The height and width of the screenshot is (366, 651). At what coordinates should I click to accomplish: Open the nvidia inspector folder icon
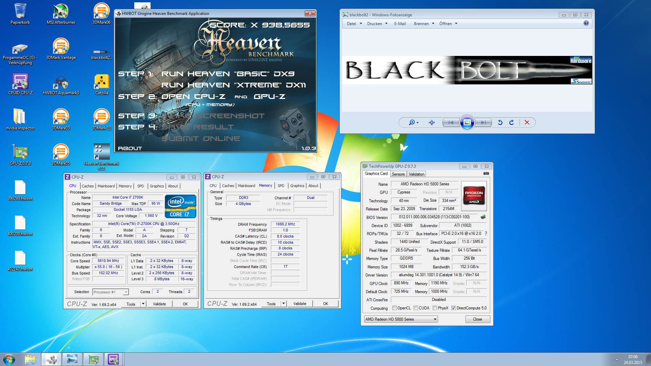click(20, 119)
